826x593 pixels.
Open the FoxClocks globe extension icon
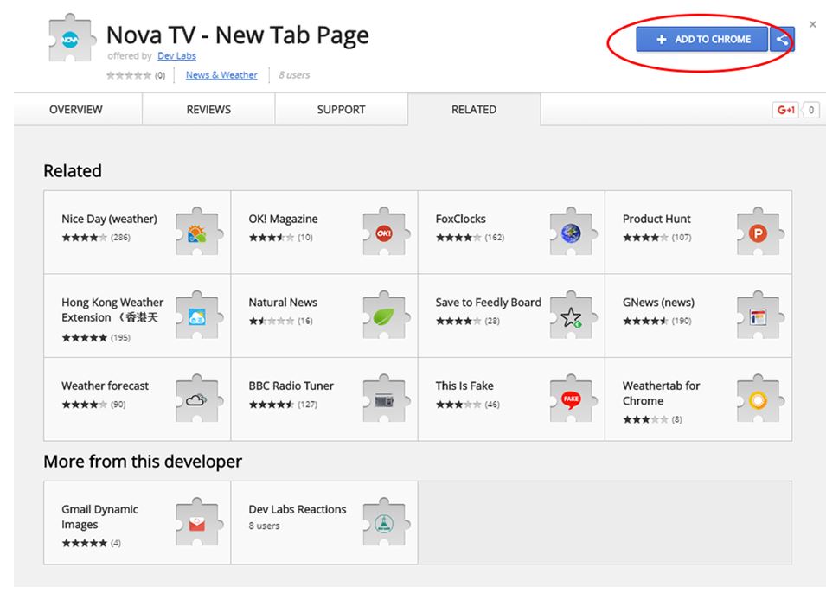pos(573,232)
